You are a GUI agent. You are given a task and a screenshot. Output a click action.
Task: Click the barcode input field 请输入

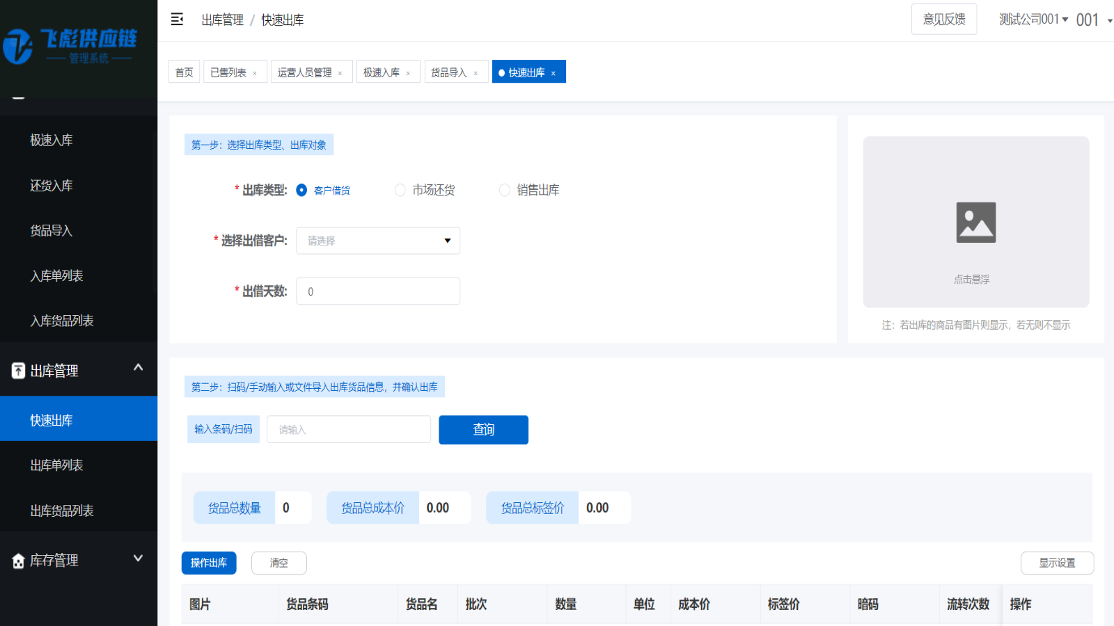pos(348,429)
